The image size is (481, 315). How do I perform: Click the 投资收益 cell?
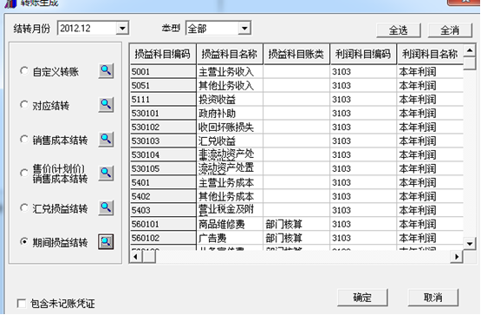tap(230, 99)
